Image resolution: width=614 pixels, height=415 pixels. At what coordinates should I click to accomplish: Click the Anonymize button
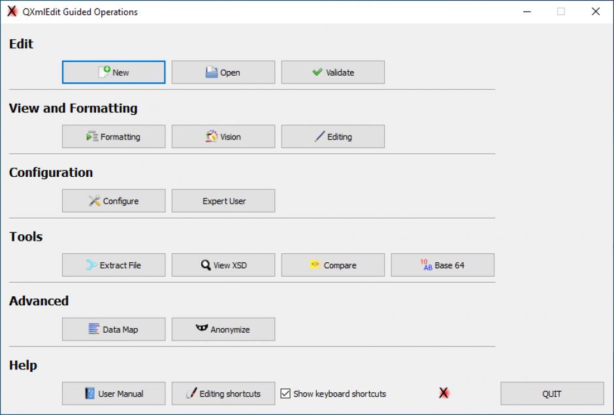[223, 329]
